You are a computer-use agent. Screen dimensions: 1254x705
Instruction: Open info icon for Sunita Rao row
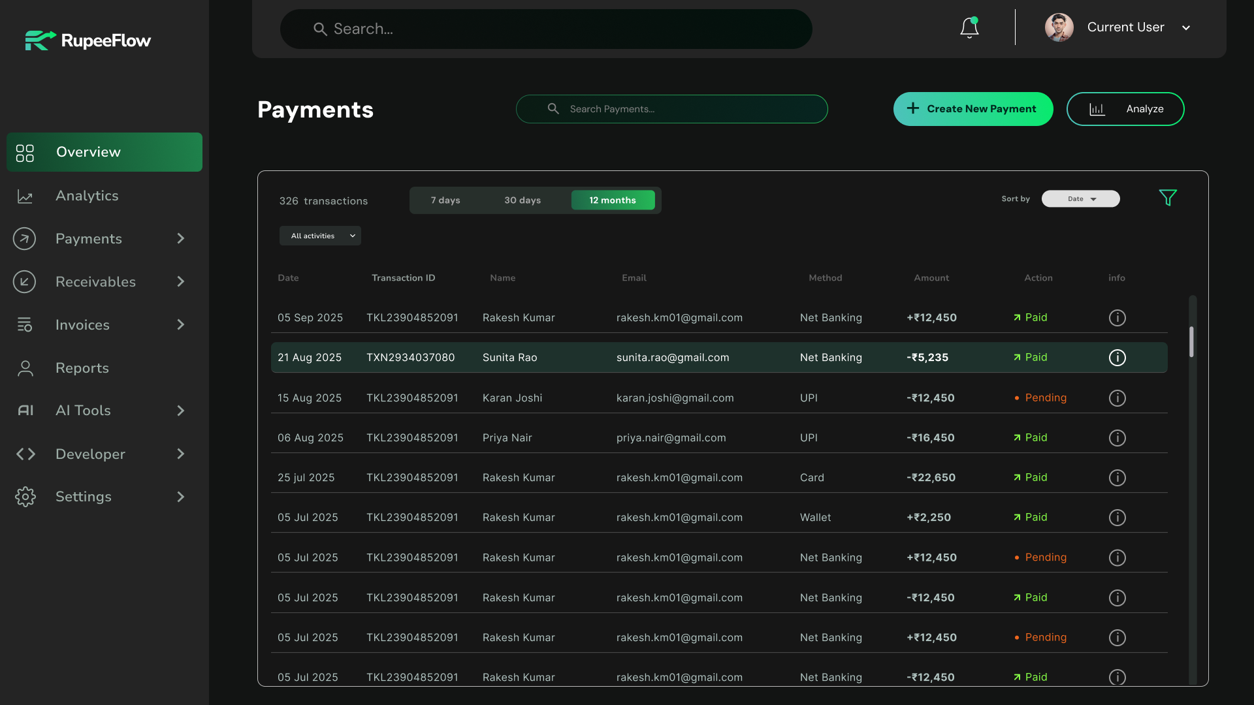(1117, 358)
